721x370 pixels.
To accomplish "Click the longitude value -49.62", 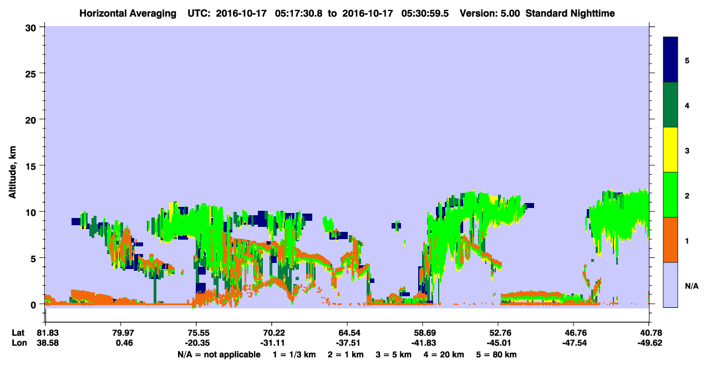I will (649, 343).
